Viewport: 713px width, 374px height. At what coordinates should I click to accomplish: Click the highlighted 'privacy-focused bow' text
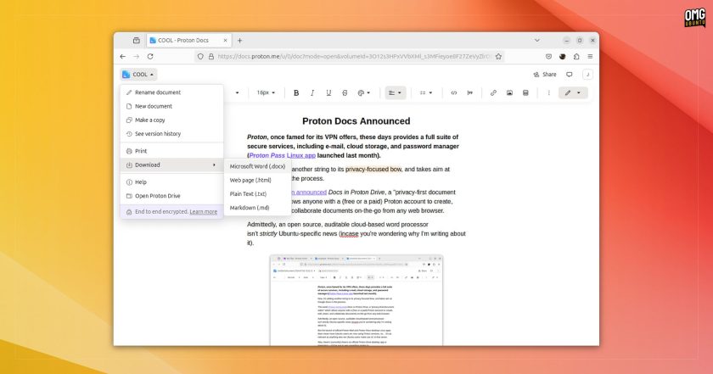pyautogui.click(x=373, y=169)
